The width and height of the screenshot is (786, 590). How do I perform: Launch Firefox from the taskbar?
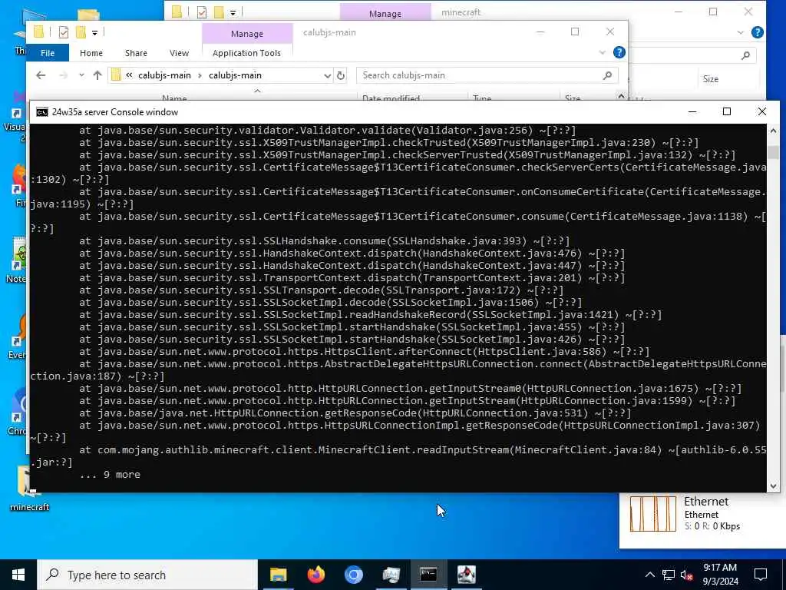(315, 575)
